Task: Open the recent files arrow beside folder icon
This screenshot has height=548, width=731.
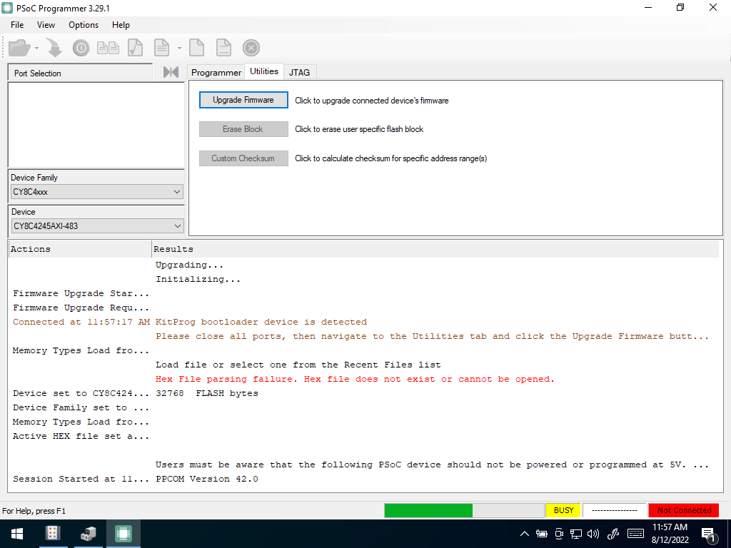Action: click(36, 48)
